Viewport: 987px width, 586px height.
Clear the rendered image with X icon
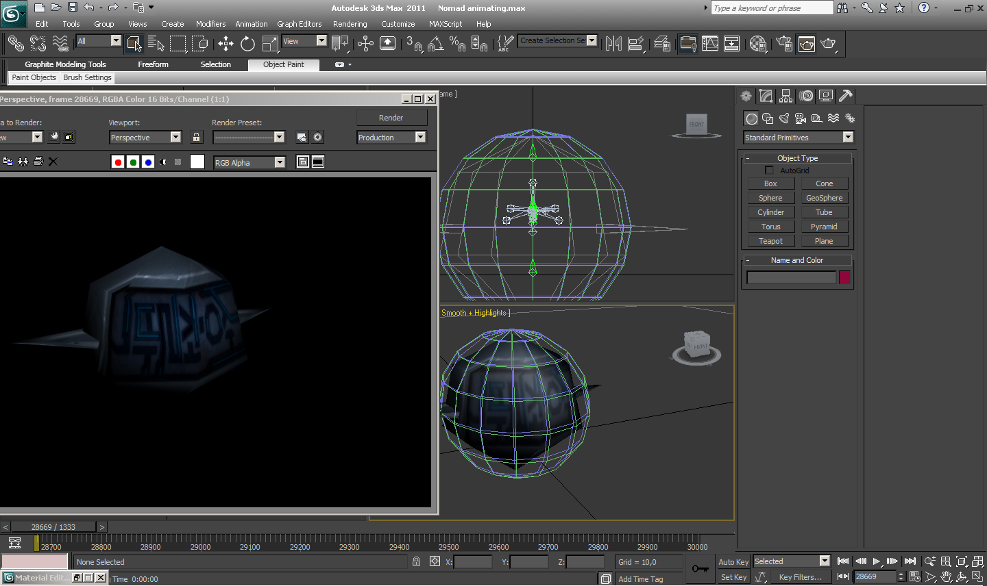tap(53, 162)
